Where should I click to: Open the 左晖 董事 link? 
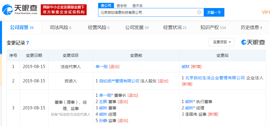coord(103,102)
